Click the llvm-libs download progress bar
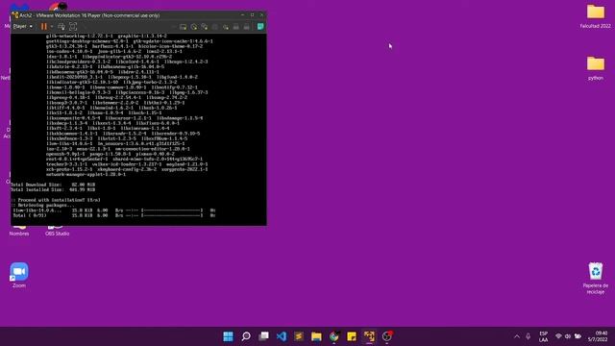This screenshot has width=615, height=346. 172,210
